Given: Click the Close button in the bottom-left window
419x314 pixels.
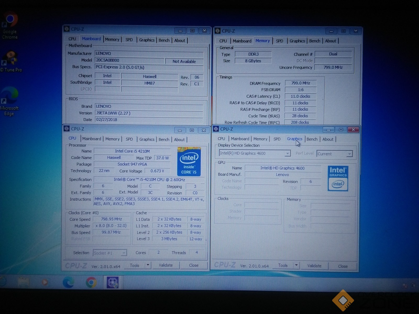Looking at the screenshot, I should (194, 265).
